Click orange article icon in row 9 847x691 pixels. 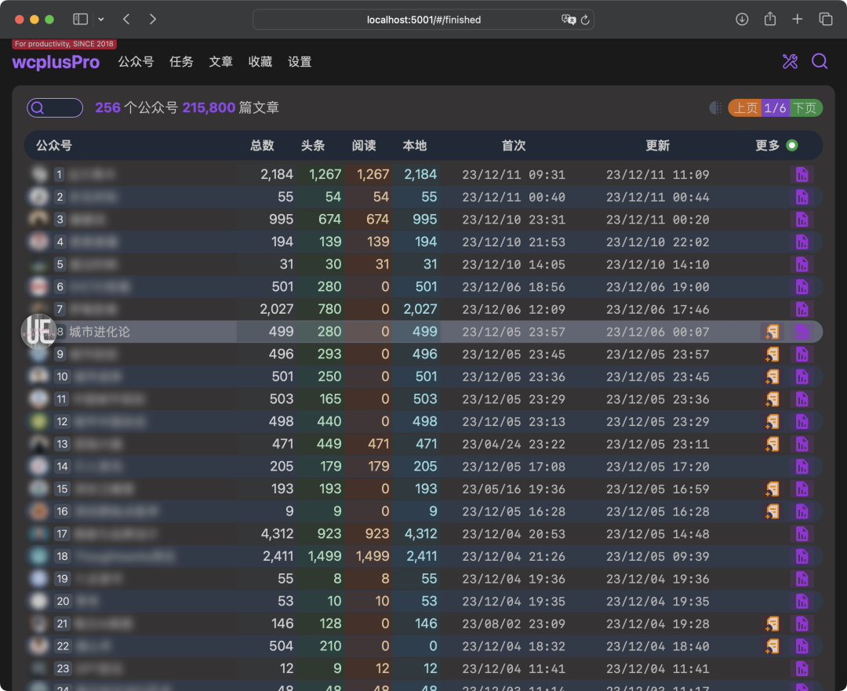[x=772, y=355]
